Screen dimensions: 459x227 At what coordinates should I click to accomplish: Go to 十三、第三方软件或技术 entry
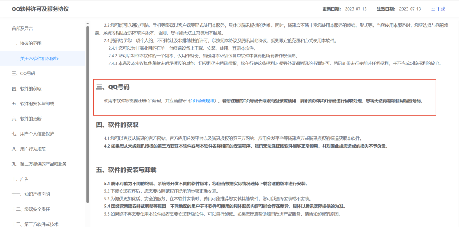35,224
